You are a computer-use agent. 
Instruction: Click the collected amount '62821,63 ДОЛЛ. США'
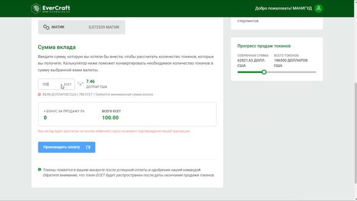pos(251,63)
